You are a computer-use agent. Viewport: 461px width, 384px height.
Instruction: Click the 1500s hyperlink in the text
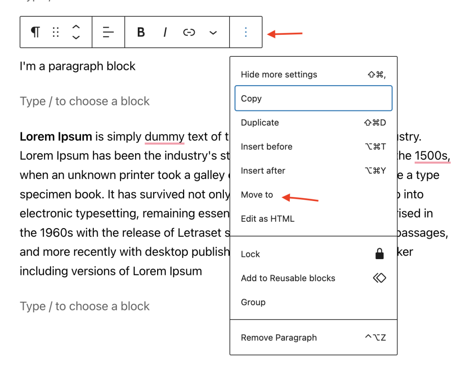[431, 155]
